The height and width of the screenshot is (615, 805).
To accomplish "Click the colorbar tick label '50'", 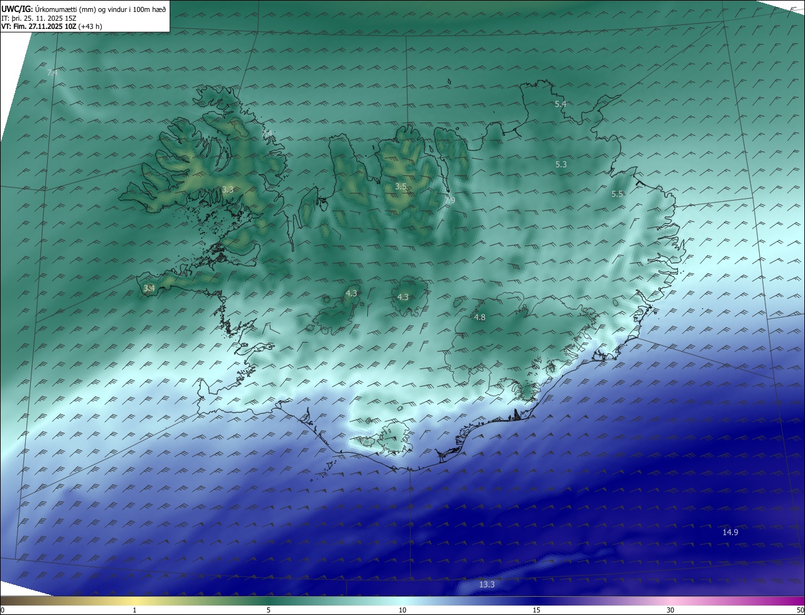I will (800, 611).
